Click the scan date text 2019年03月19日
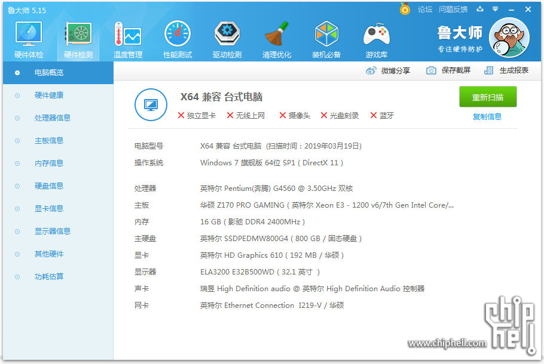The width and height of the screenshot is (544, 364). [331, 146]
